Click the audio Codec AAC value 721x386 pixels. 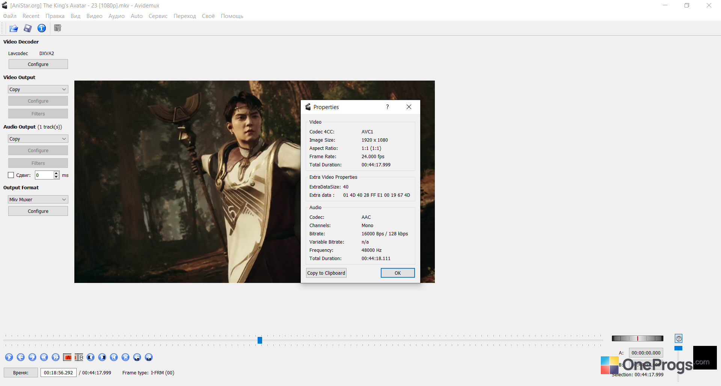[366, 217]
